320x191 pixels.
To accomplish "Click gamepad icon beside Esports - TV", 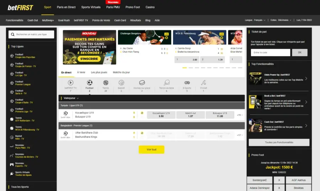I will [x=12, y=164].
